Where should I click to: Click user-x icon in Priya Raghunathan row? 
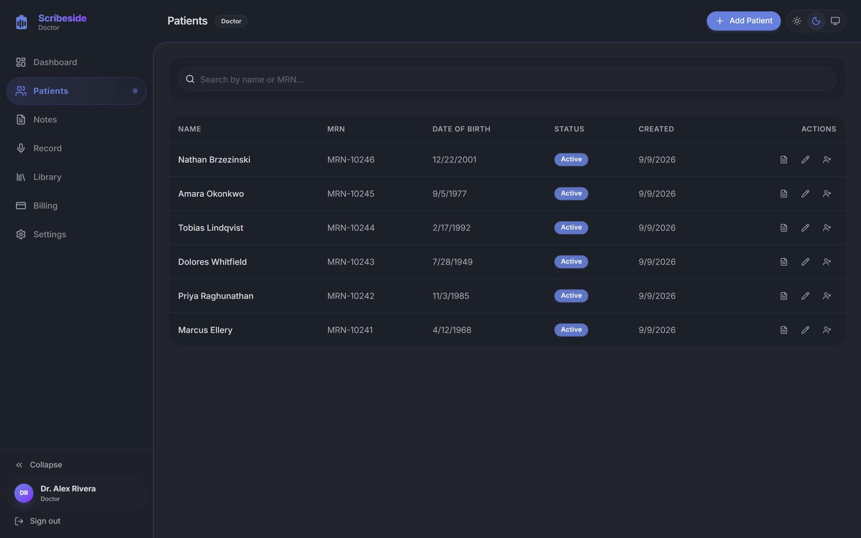827,296
